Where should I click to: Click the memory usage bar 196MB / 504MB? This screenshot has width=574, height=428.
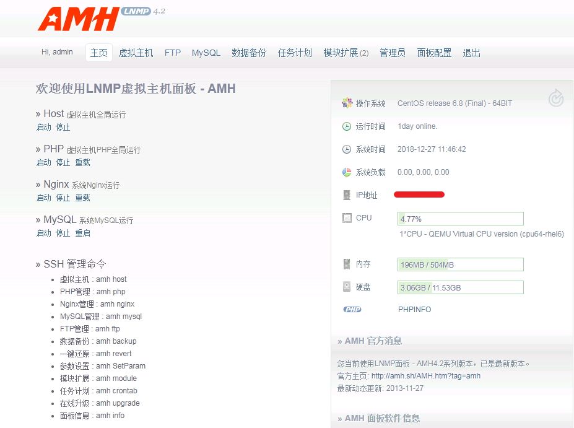(461, 264)
